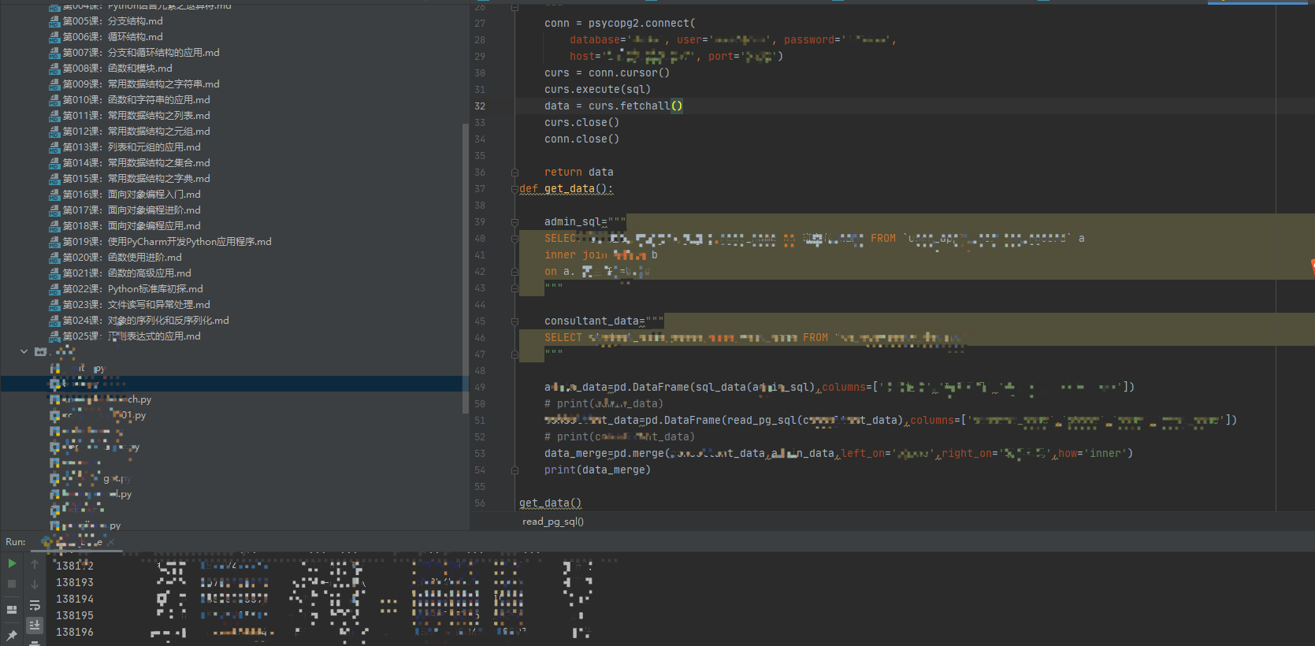Open 第014课: 常用数据结构之集合.md

coord(136,163)
